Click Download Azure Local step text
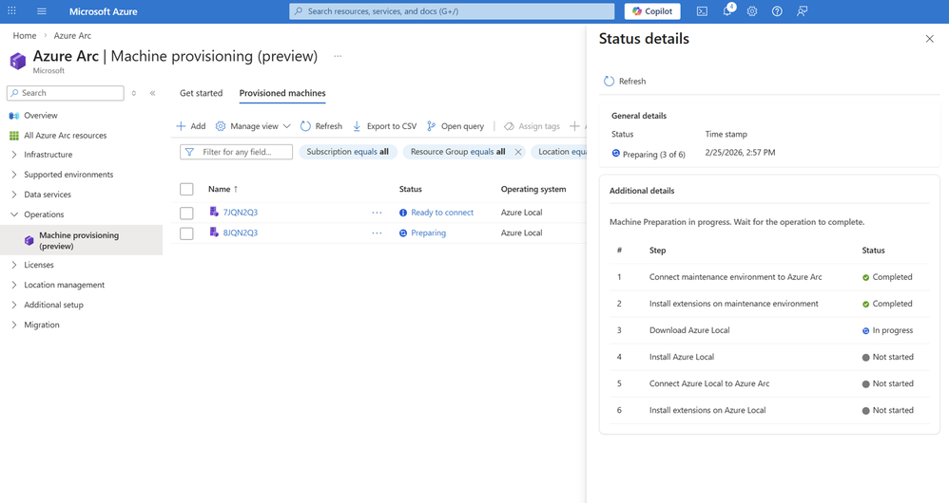 click(x=689, y=329)
